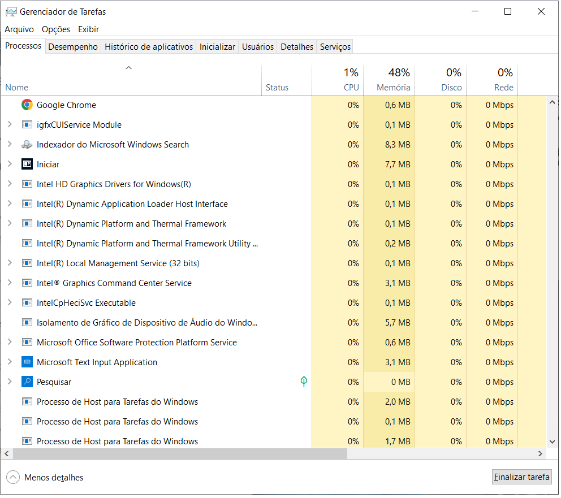Open the Opções menu
The width and height of the screenshot is (561, 498).
[x=56, y=29]
